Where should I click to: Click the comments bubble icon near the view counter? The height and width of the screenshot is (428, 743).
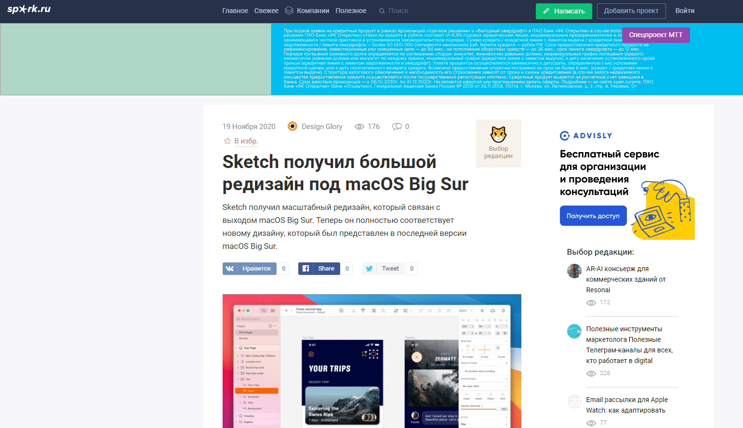click(x=397, y=126)
